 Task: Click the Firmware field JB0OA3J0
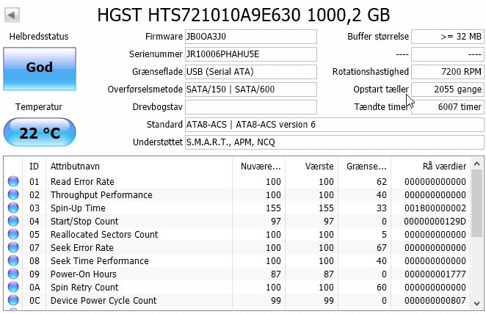251,37
